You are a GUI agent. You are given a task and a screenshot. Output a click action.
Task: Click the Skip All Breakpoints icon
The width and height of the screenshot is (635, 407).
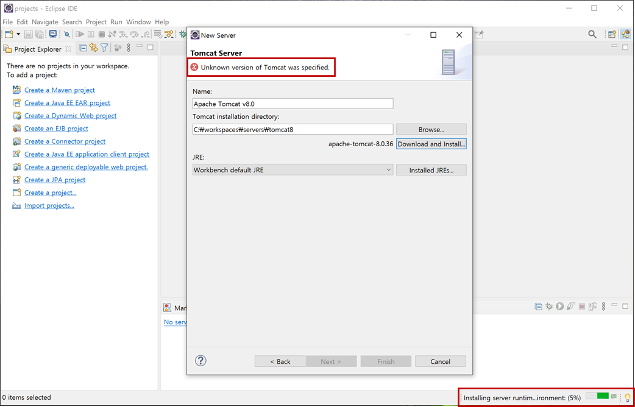66,34
